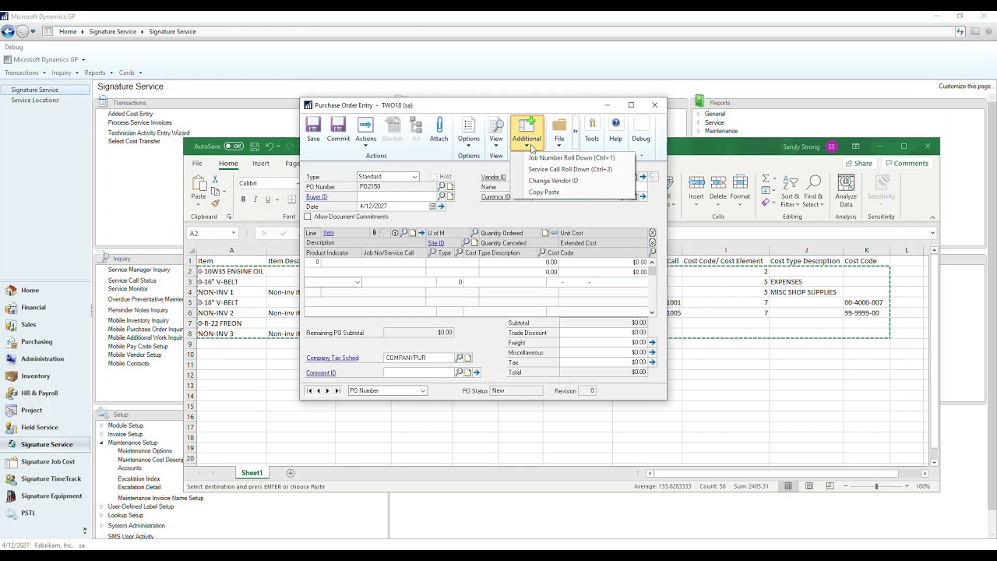The image size is (997, 561).
Task: Go to last record navigation button
Action: 337,391
